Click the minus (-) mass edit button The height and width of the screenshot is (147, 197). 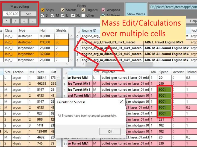click(33, 21)
